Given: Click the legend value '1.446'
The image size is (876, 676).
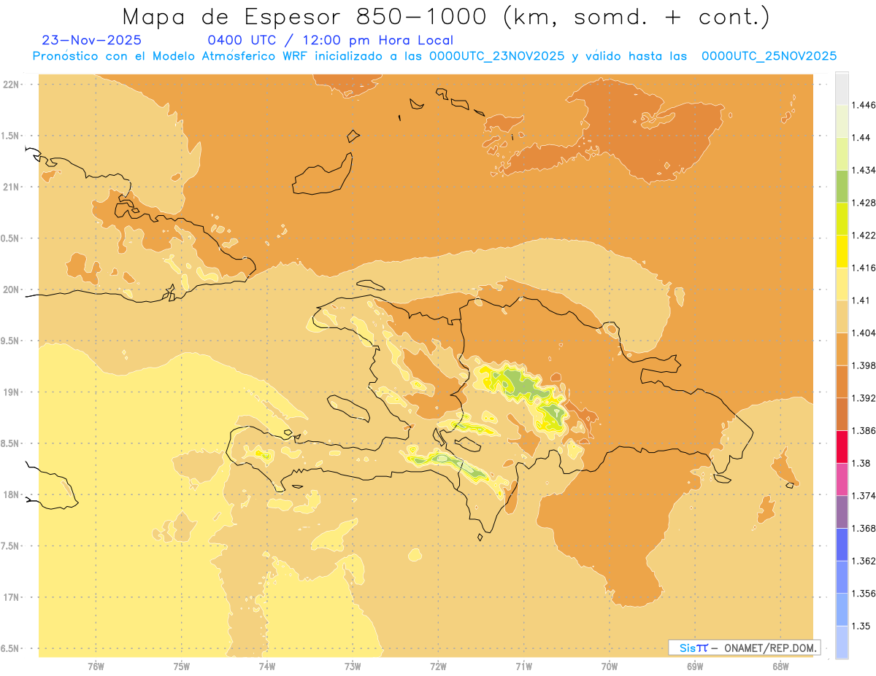Looking at the screenshot, I should coord(863,105).
